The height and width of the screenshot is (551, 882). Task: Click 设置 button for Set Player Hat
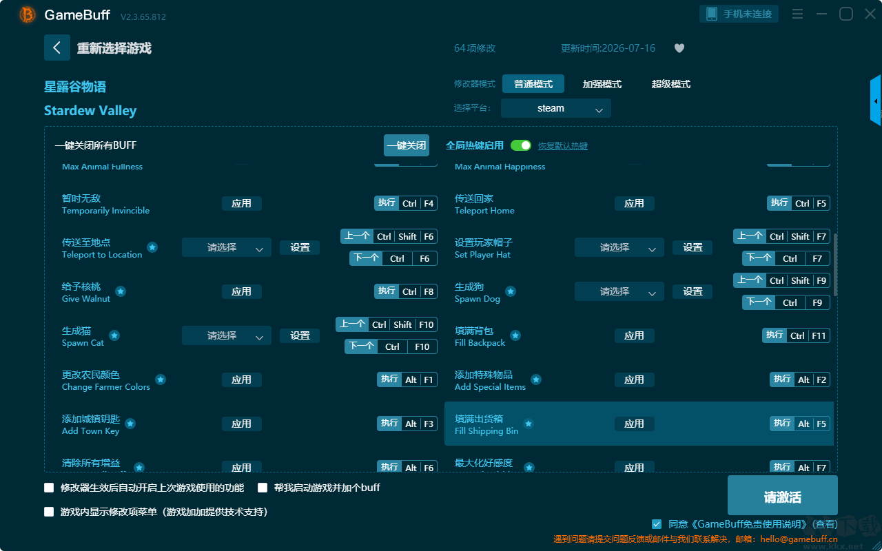click(x=693, y=247)
